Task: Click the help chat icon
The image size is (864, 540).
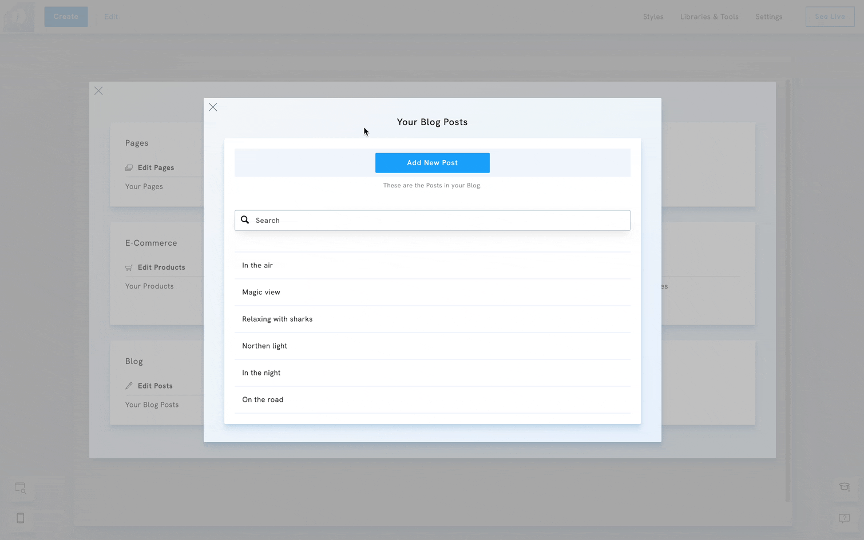Action: (x=845, y=518)
